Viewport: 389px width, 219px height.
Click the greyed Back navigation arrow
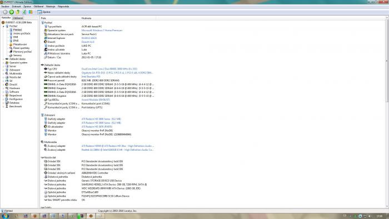5,12
